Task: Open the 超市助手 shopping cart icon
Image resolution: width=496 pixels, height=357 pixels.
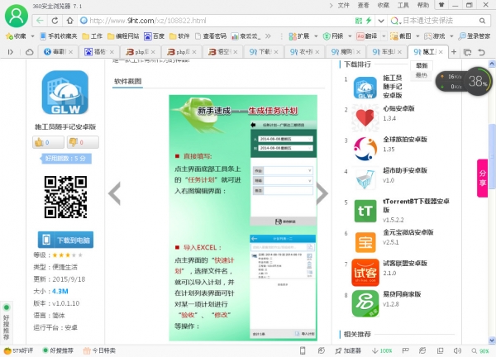Action: coord(365,179)
